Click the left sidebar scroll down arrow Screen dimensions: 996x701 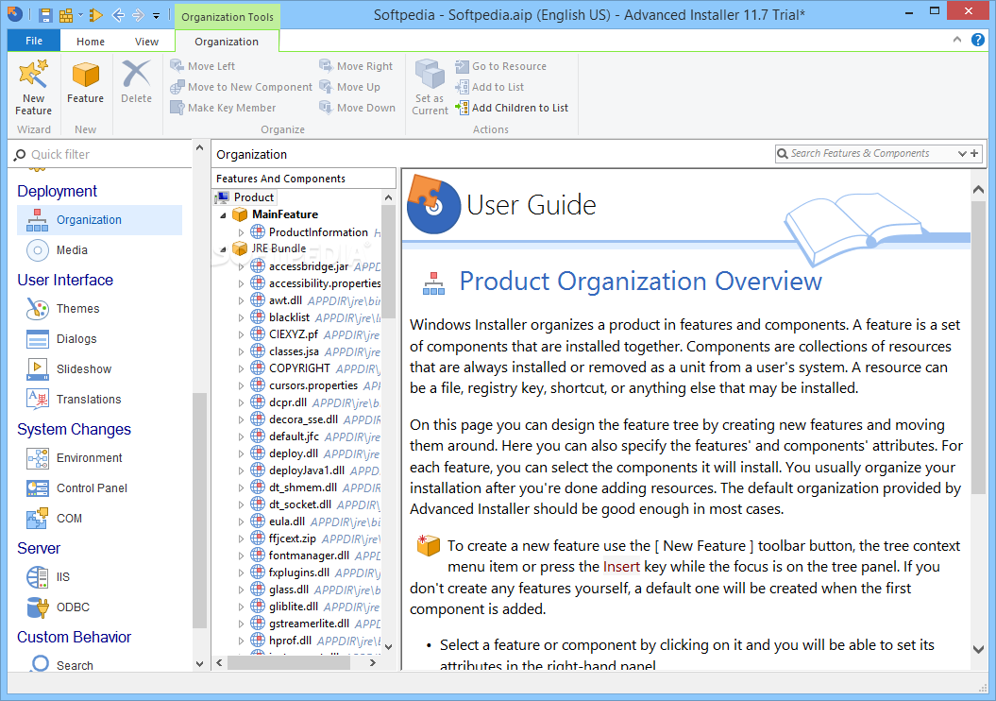pos(199,664)
